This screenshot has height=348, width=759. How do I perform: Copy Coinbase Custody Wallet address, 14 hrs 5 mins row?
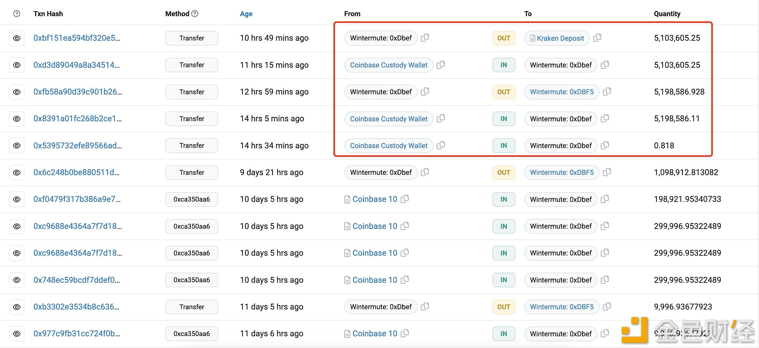(x=441, y=118)
